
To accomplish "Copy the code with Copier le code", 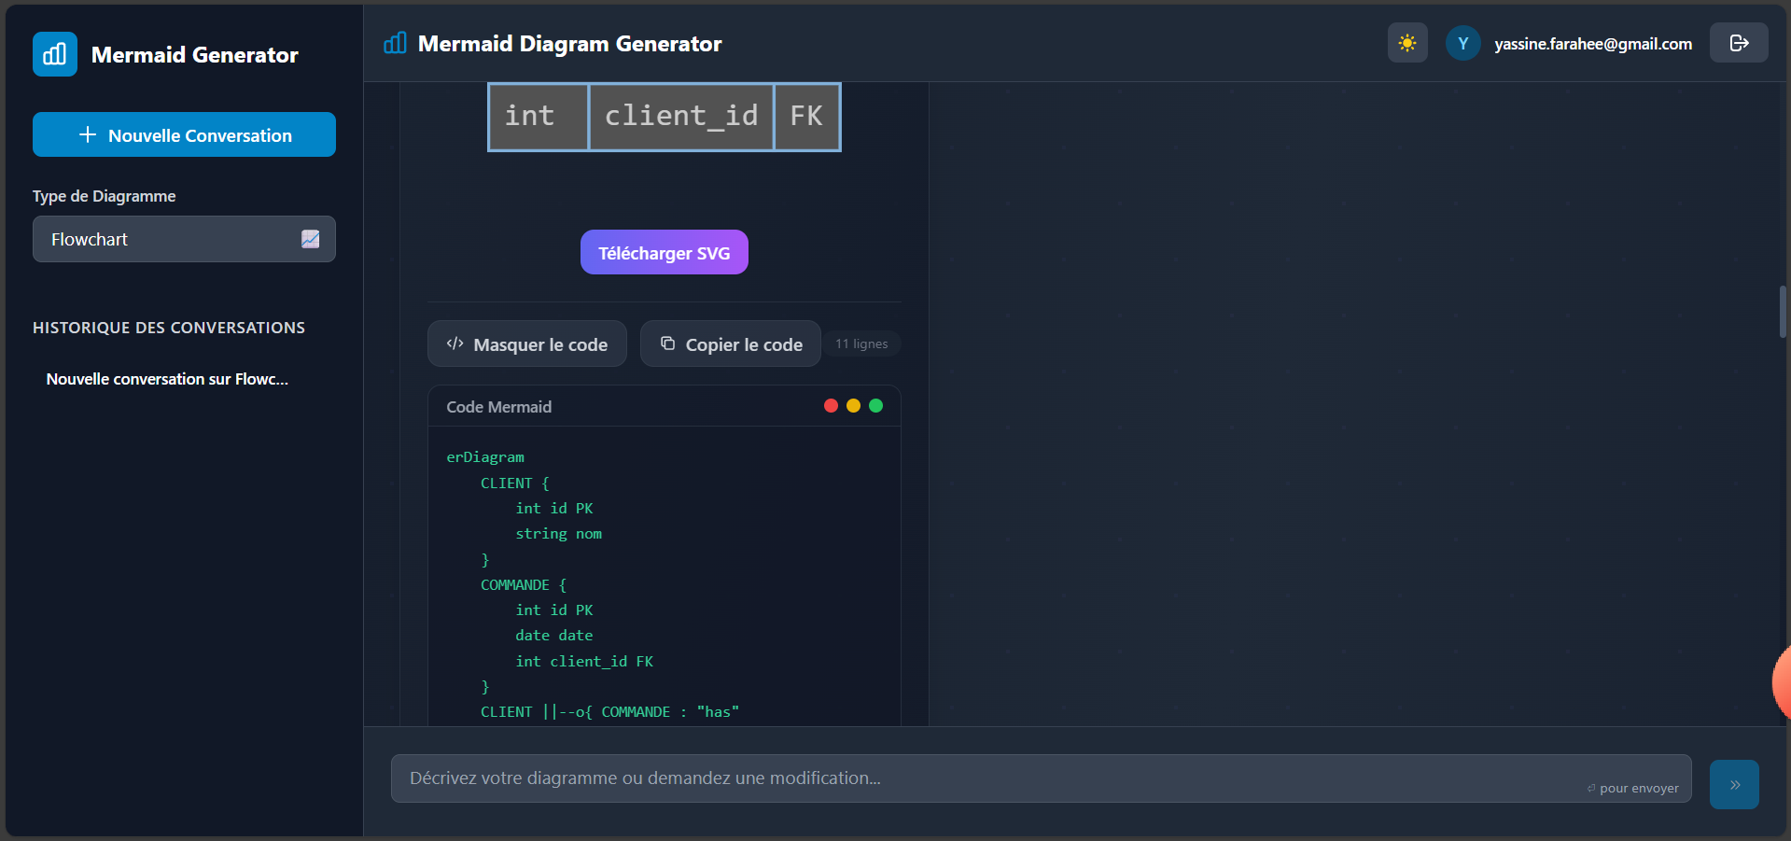I will [730, 344].
